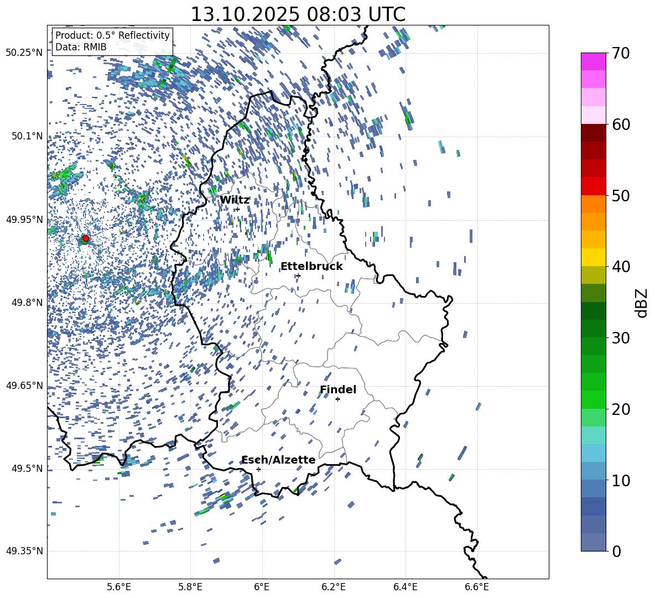Click the red radar site marker
The height and width of the screenshot is (598, 655).
(86, 238)
